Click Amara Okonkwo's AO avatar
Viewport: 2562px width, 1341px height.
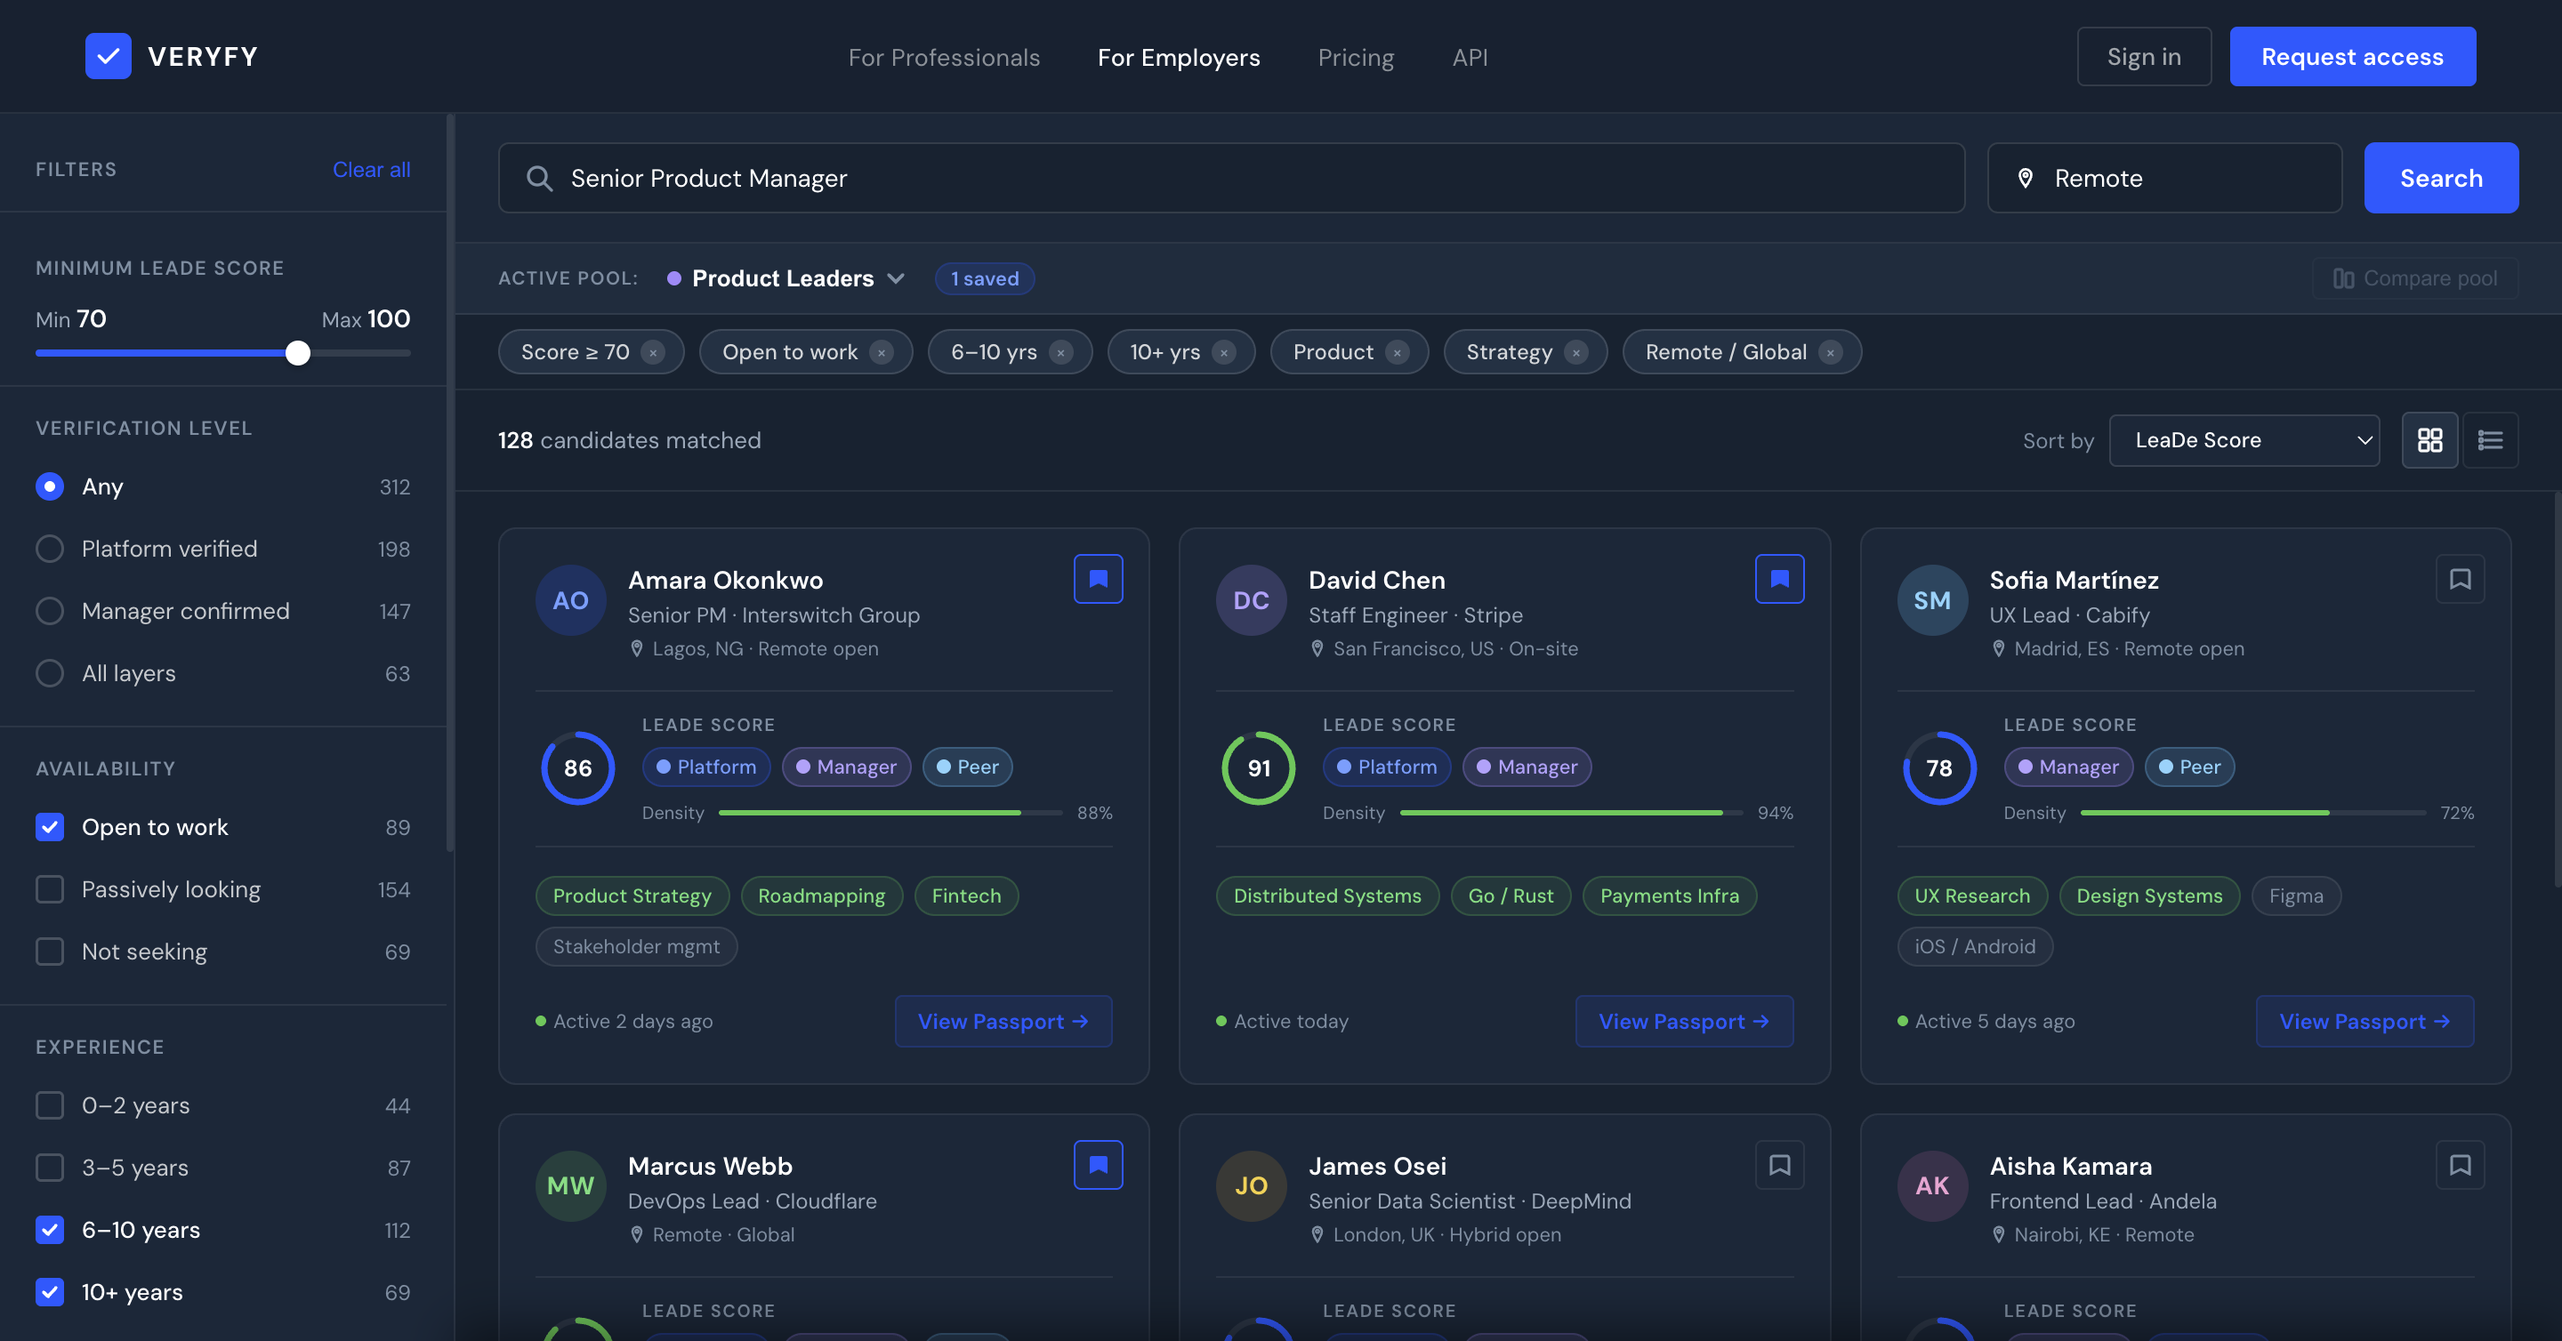click(571, 600)
